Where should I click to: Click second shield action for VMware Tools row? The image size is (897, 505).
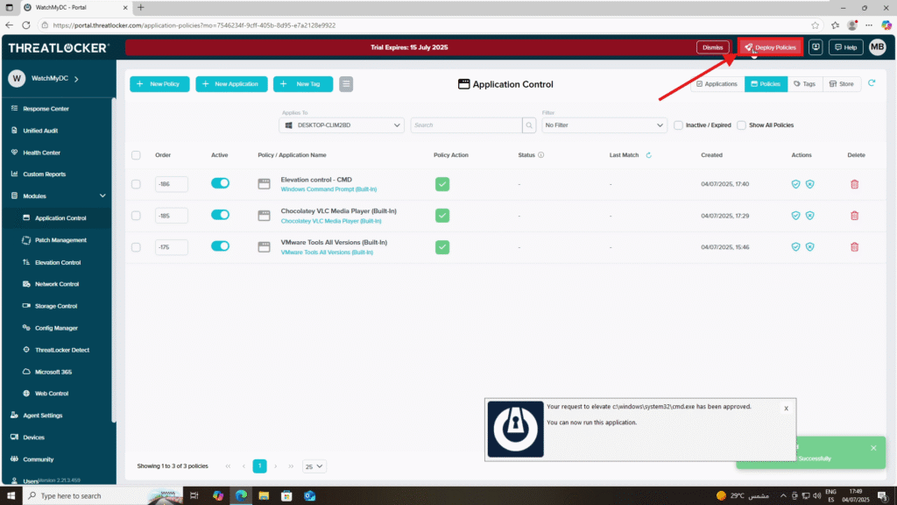pos(810,246)
